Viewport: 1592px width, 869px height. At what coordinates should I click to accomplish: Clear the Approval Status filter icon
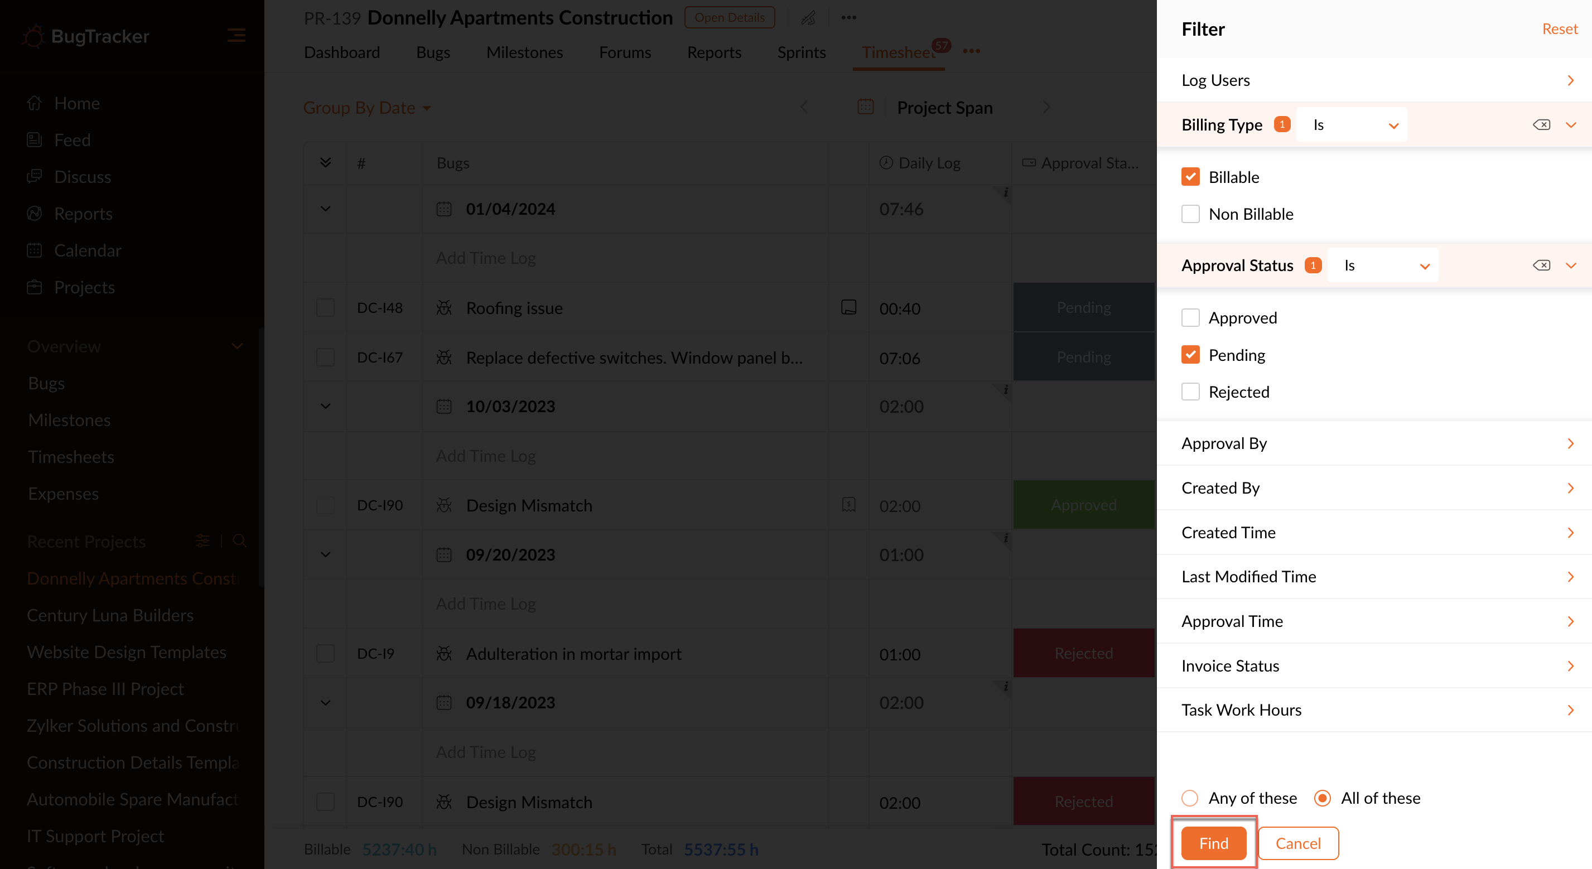[x=1541, y=265]
